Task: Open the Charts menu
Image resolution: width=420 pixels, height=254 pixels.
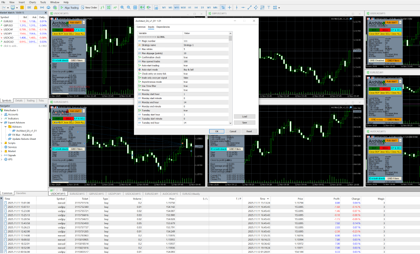Action: (x=32, y=2)
